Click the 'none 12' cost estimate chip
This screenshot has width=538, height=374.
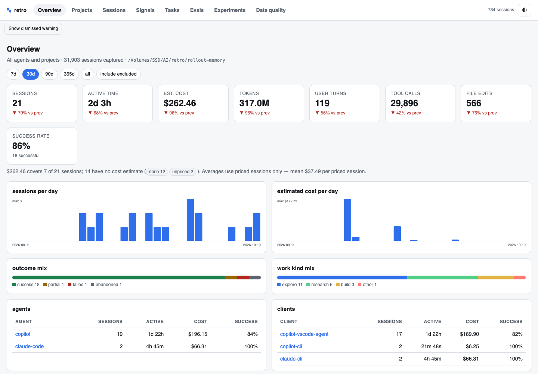coord(157,172)
